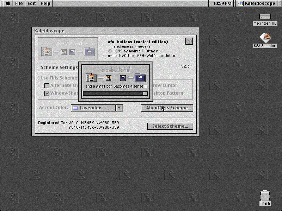The image size is (282, 211).
Task: Click the small light window icon in splash
Action: coord(109,78)
